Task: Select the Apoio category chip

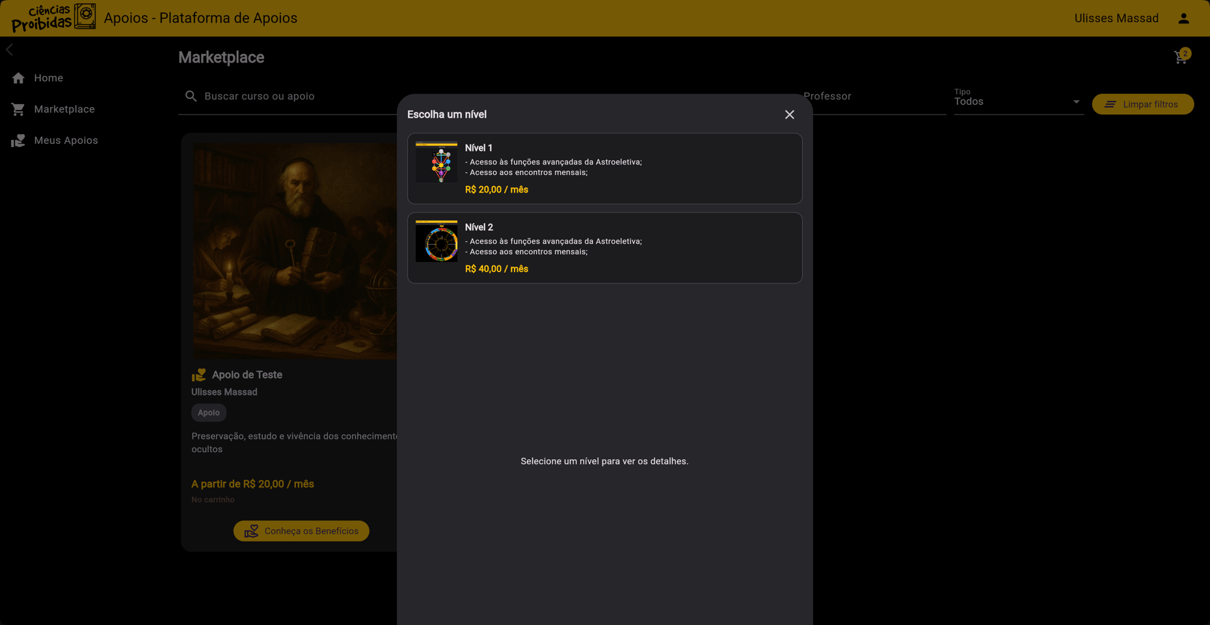Action: pos(208,412)
